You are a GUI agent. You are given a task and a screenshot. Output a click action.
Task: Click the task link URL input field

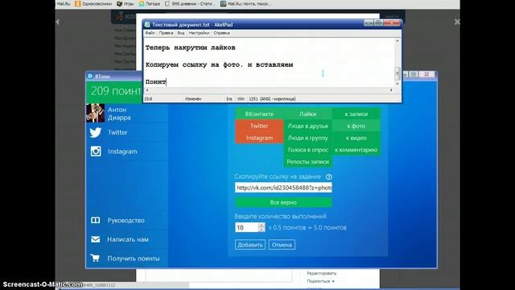283,188
